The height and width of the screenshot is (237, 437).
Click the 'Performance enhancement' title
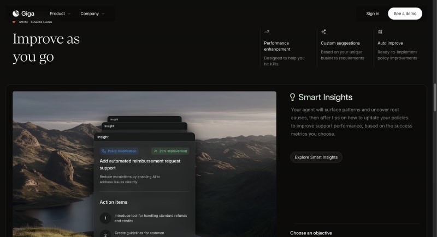pos(277,46)
